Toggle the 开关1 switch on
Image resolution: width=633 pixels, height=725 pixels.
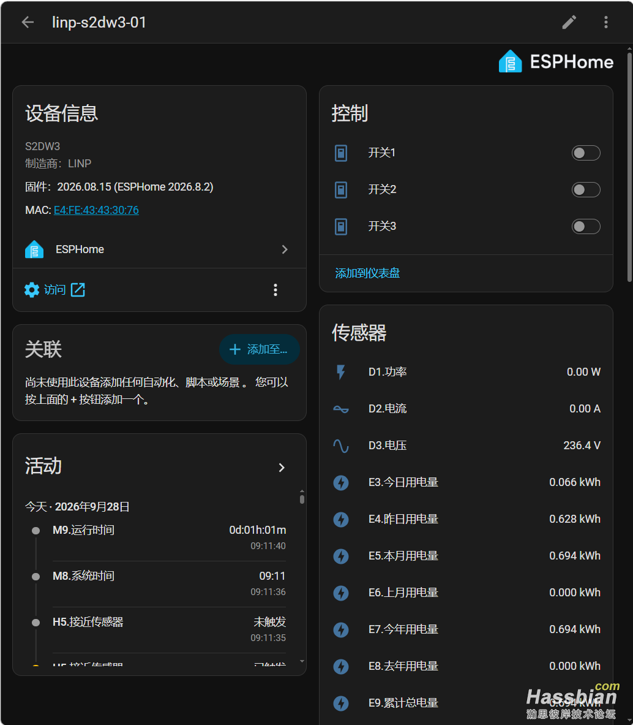pos(586,153)
